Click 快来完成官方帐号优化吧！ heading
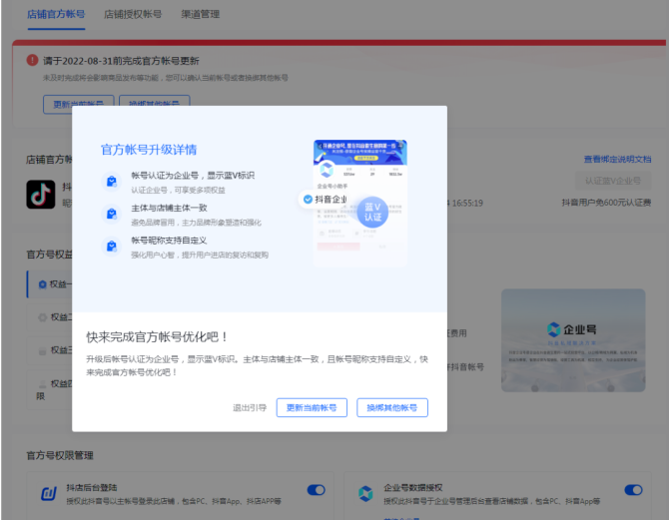The width and height of the screenshot is (669, 520). coord(157,337)
